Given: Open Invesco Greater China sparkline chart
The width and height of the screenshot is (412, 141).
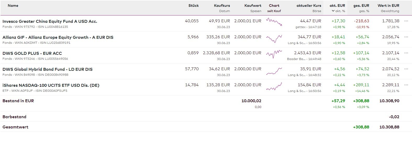Looking at the screenshot, I should (274, 22).
